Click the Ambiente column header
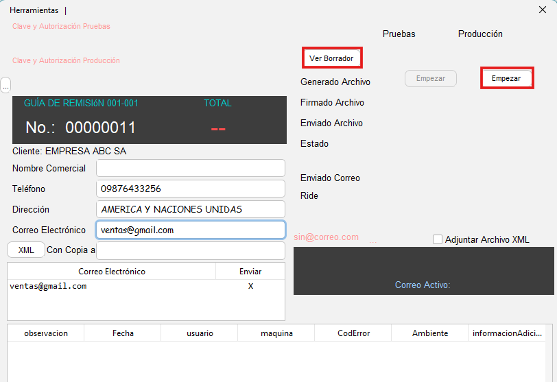 point(430,333)
